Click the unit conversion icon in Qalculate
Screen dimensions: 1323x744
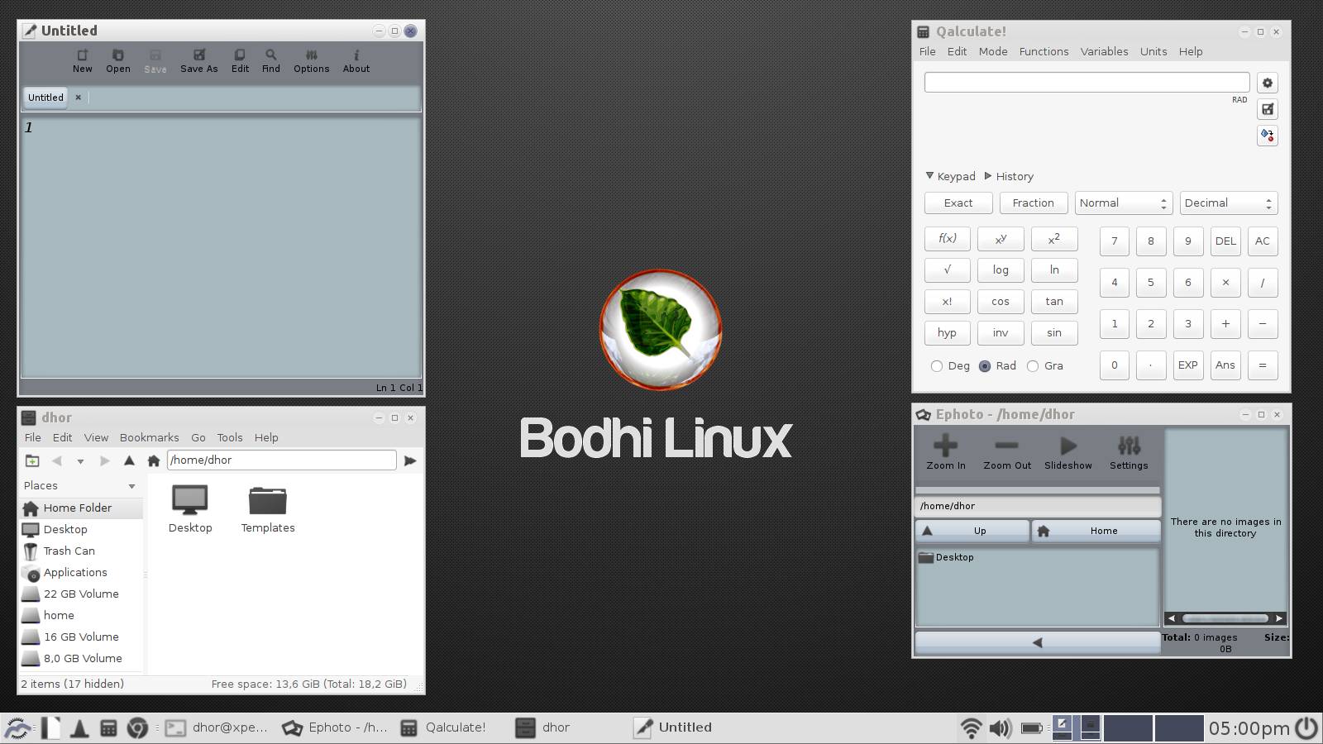pos(1268,136)
